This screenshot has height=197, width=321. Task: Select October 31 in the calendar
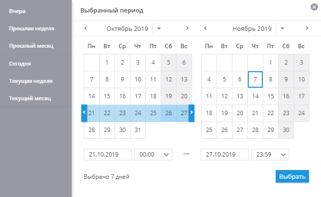pyautogui.click(x=138, y=130)
